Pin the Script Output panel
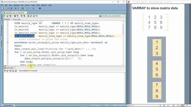The width and height of the screenshot is (191, 107). tap(5, 71)
